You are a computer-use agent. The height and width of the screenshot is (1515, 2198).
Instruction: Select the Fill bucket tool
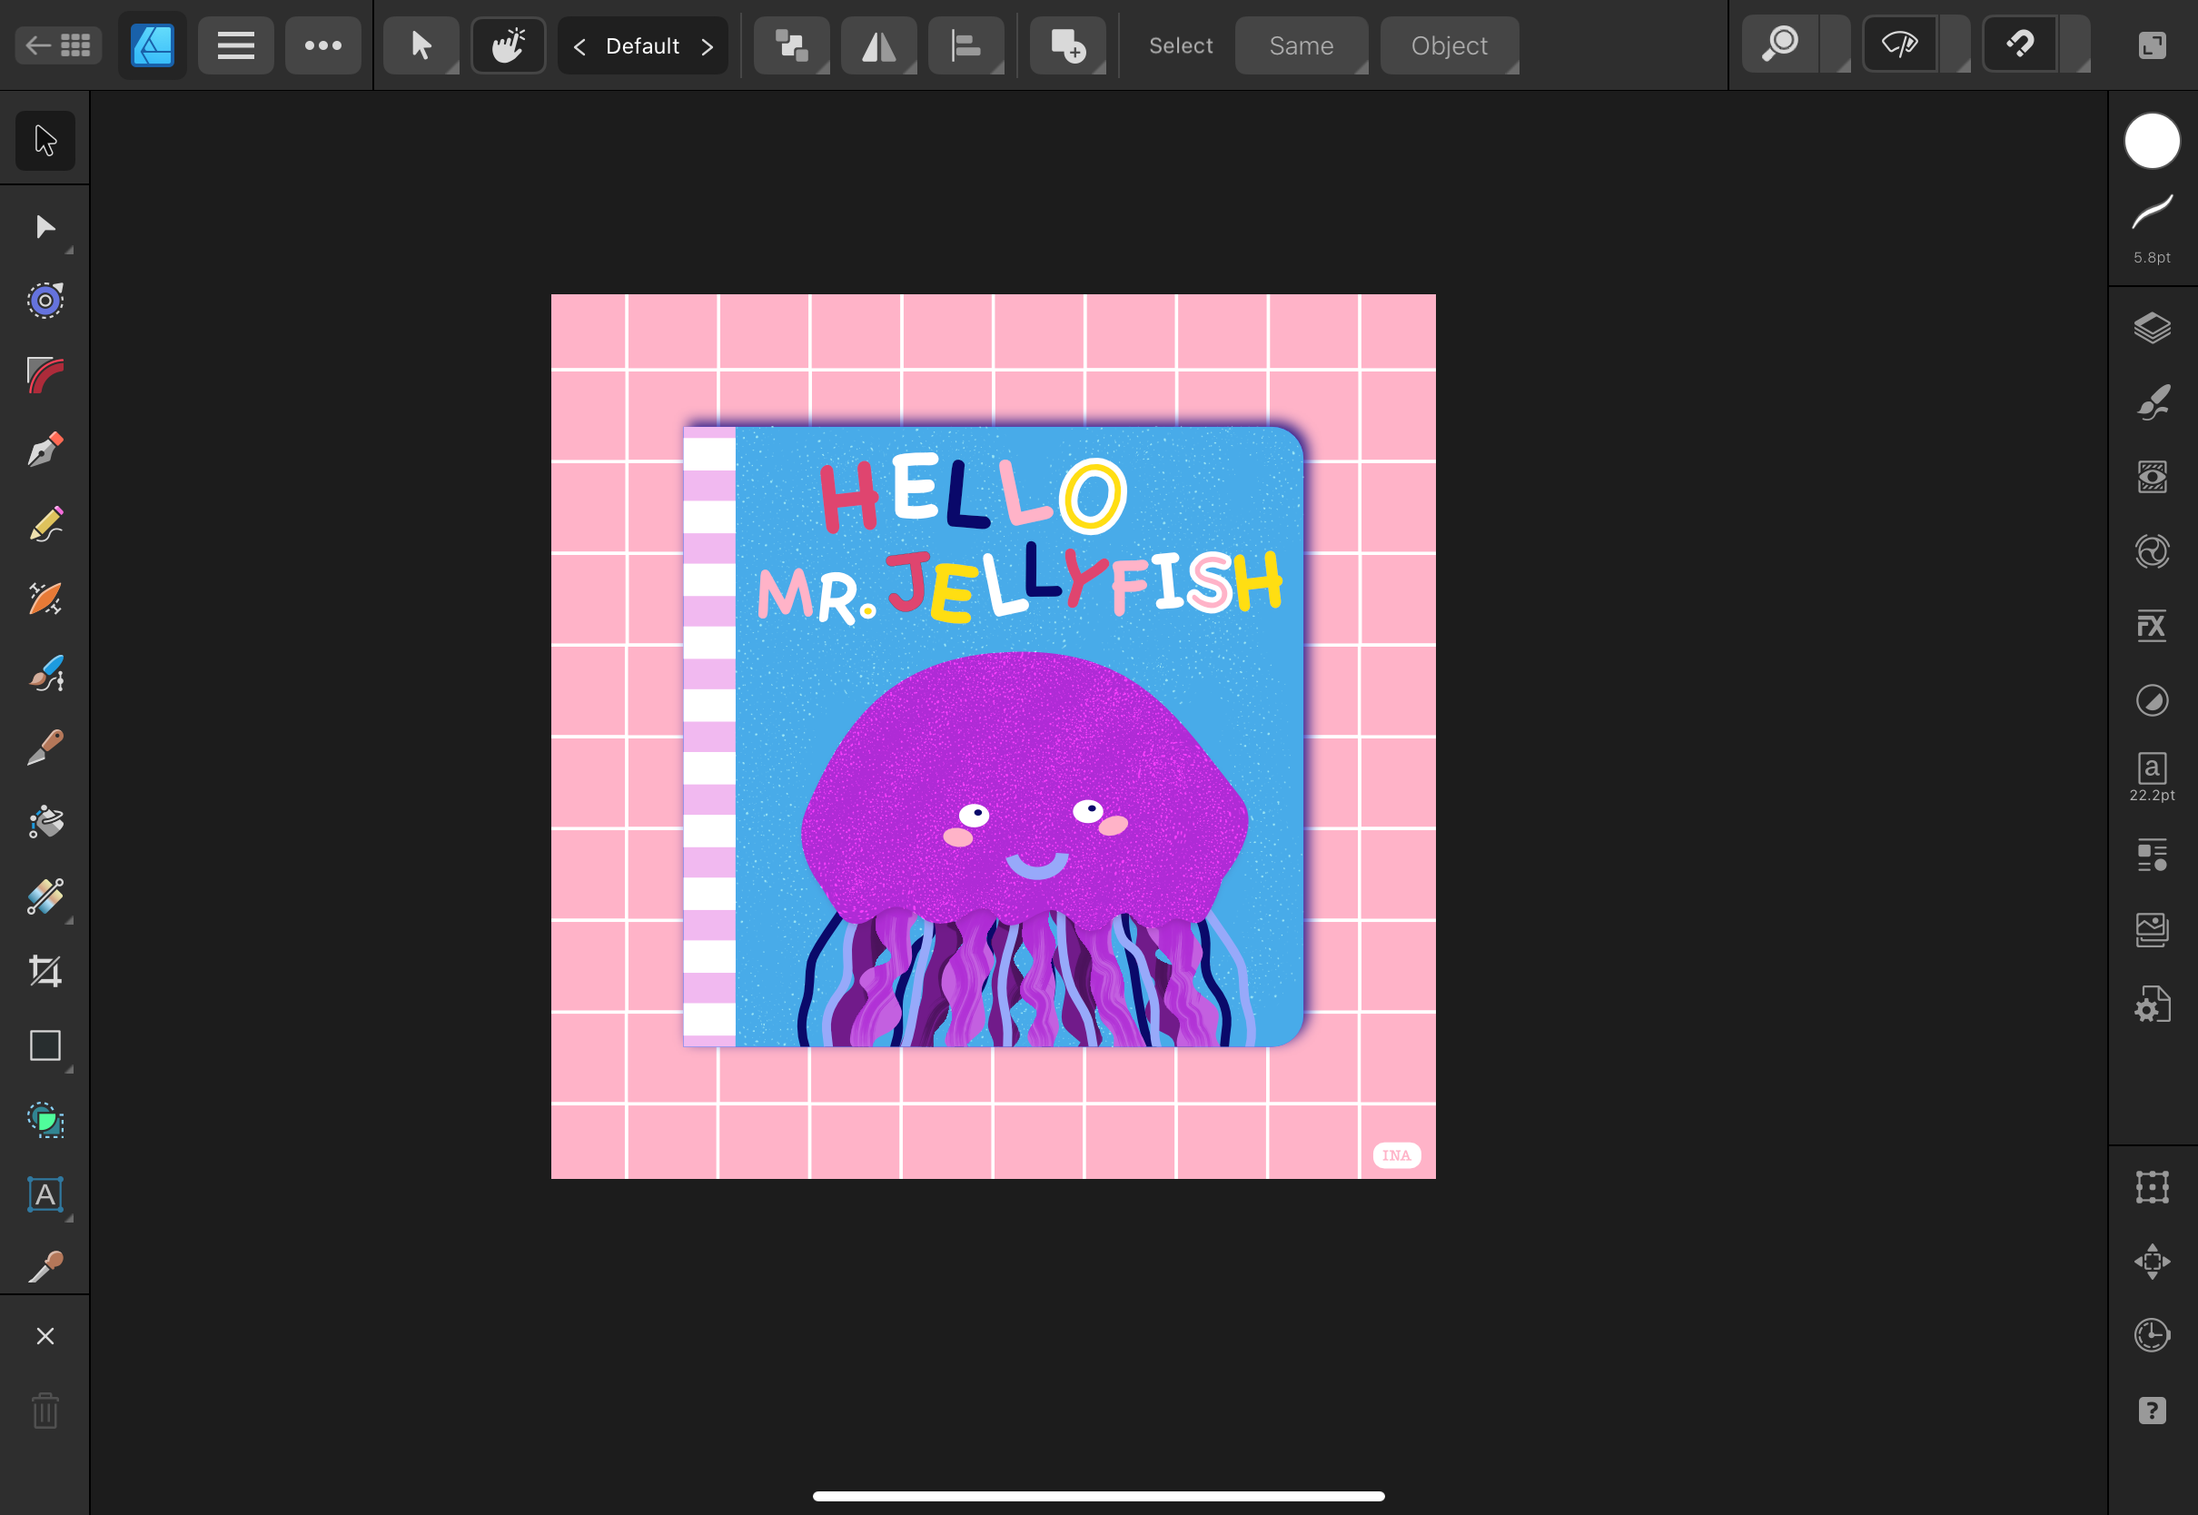coord(45,822)
